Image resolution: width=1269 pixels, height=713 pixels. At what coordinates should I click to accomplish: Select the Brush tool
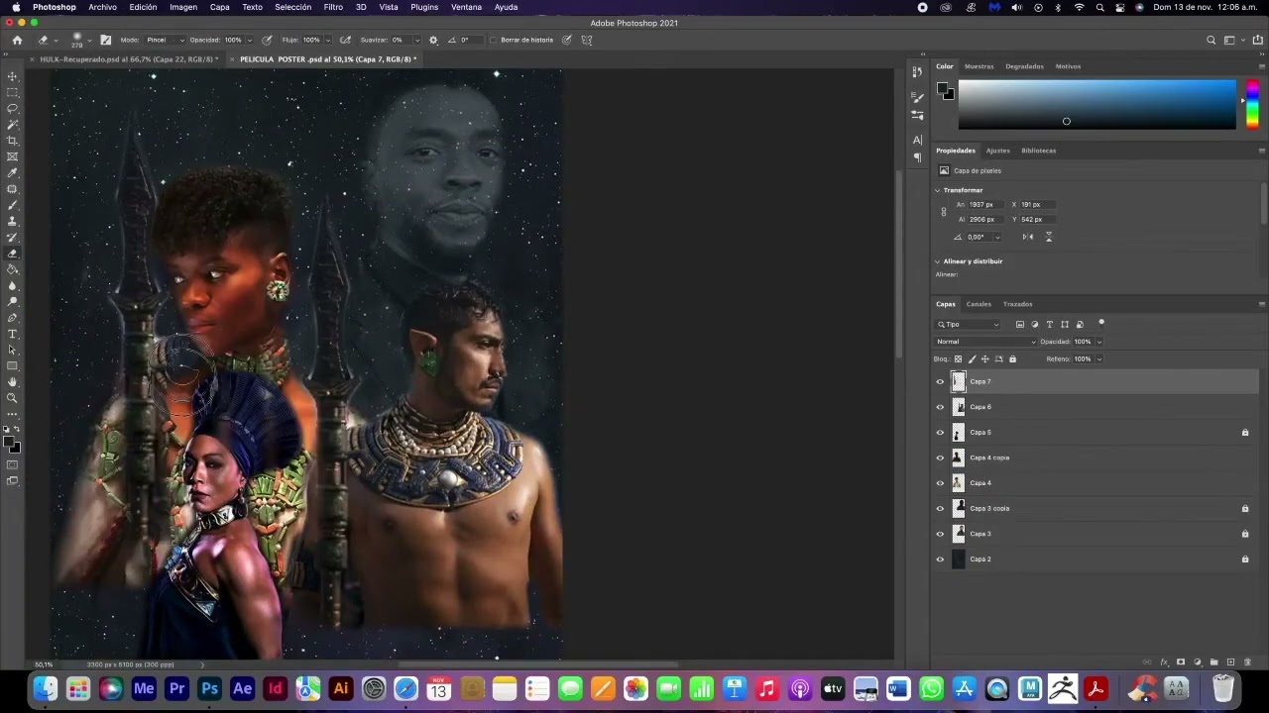coord(13,205)
